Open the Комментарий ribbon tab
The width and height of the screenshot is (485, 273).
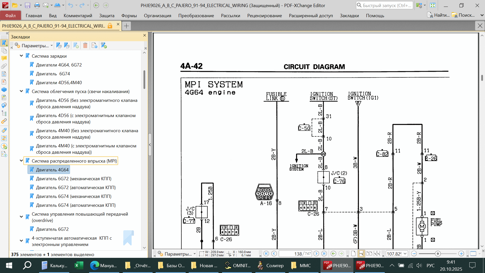coord(78,15)
